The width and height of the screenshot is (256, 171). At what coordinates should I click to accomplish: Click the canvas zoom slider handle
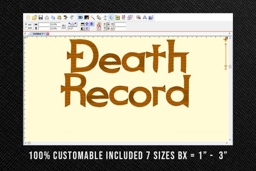click(226, 66)
